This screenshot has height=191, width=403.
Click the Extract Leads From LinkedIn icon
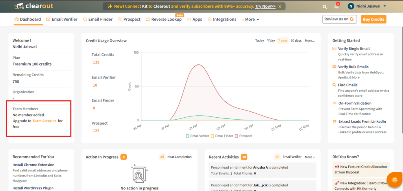(x=334, y=121)
